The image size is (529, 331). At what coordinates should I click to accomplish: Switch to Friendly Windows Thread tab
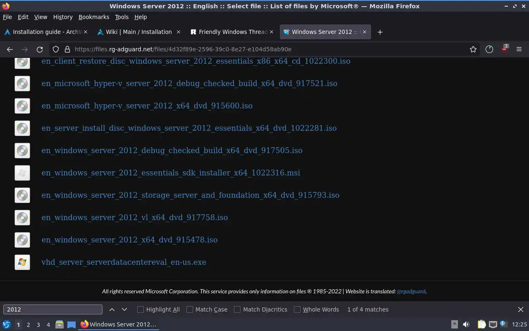(232, 32)
